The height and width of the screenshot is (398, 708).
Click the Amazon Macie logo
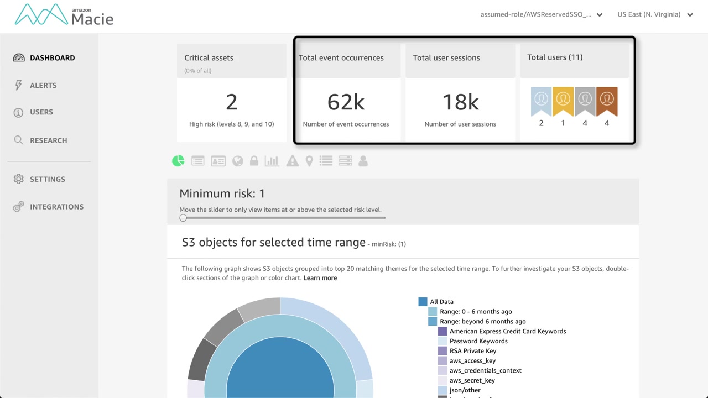[64, 15]
